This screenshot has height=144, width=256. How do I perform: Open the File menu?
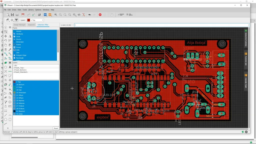(x=5, y=10)
